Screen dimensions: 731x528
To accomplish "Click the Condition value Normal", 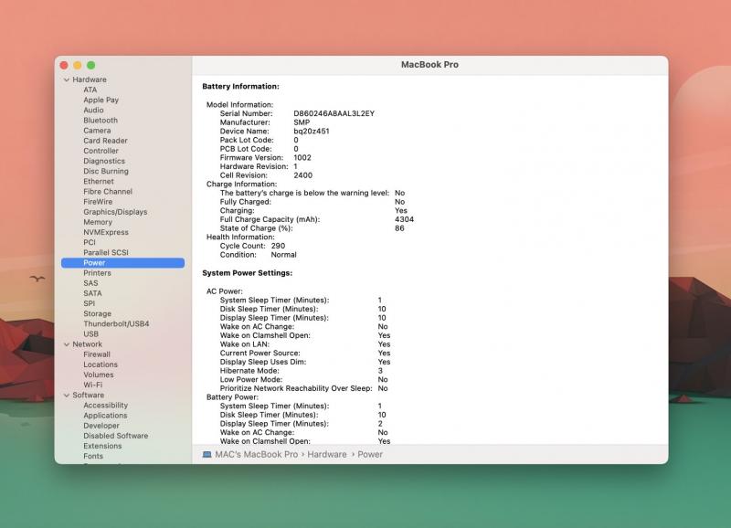I will pyautogui.click(x=284, y=255).
